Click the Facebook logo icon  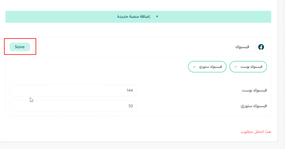click(261, 47)
